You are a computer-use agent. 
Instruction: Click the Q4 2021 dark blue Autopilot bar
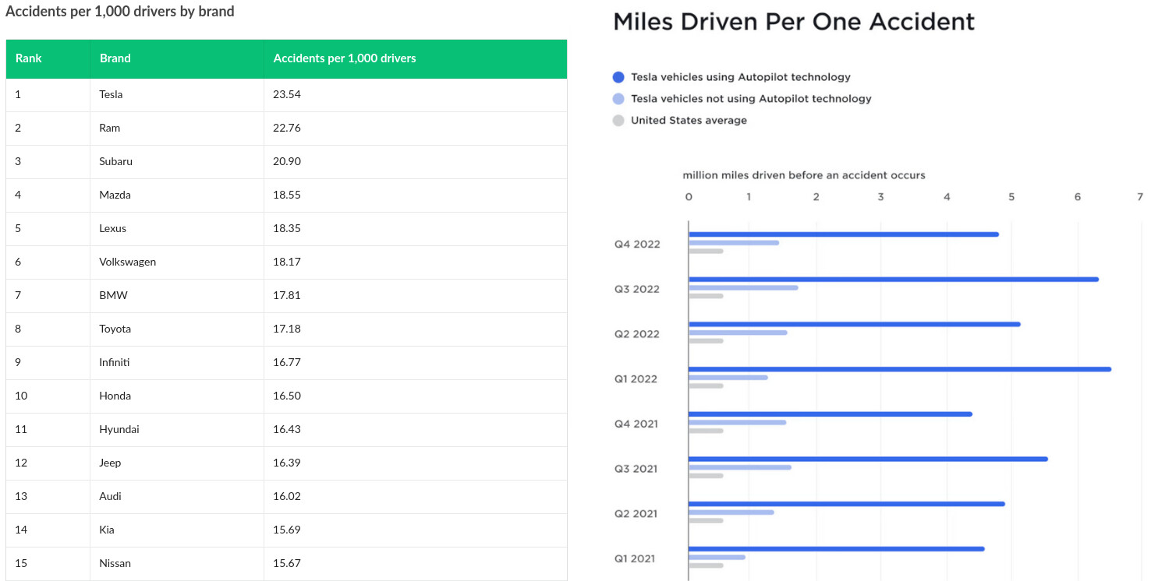pos(830,414)
